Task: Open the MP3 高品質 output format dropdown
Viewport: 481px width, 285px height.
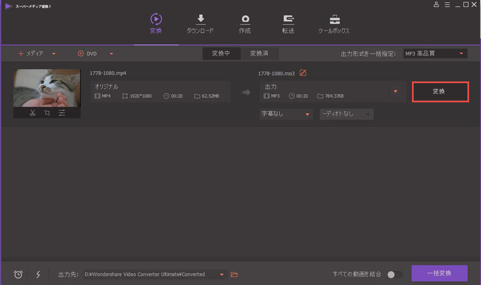Action: 435,54
